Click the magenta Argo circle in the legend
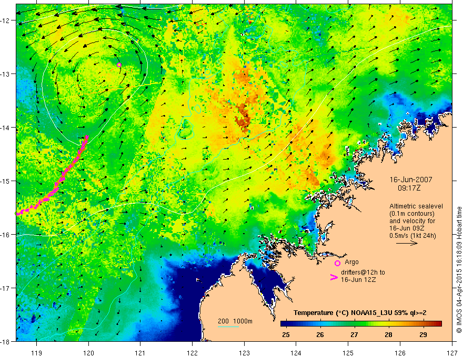 click(337, 263)
